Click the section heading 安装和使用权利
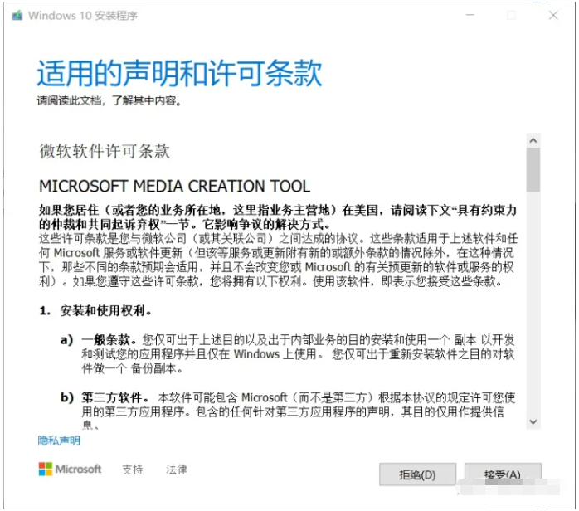The image size is (579, 511). 105,311
